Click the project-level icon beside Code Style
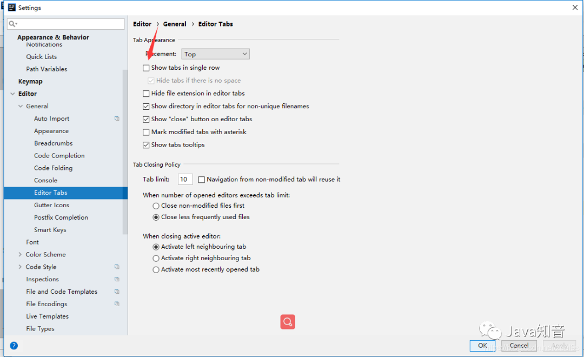The height and width of the screenshot is (357, 584). (117, 267)
